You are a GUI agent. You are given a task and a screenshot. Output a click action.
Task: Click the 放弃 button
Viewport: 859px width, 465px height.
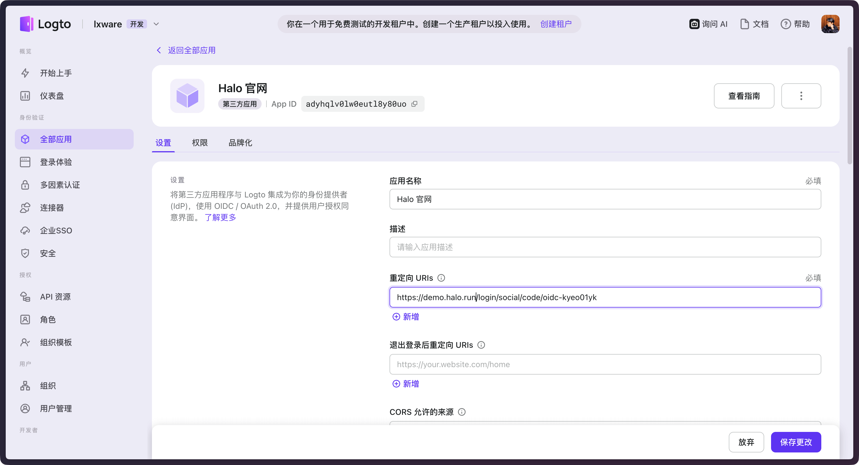pyautogui.click(x=746, y=442)
